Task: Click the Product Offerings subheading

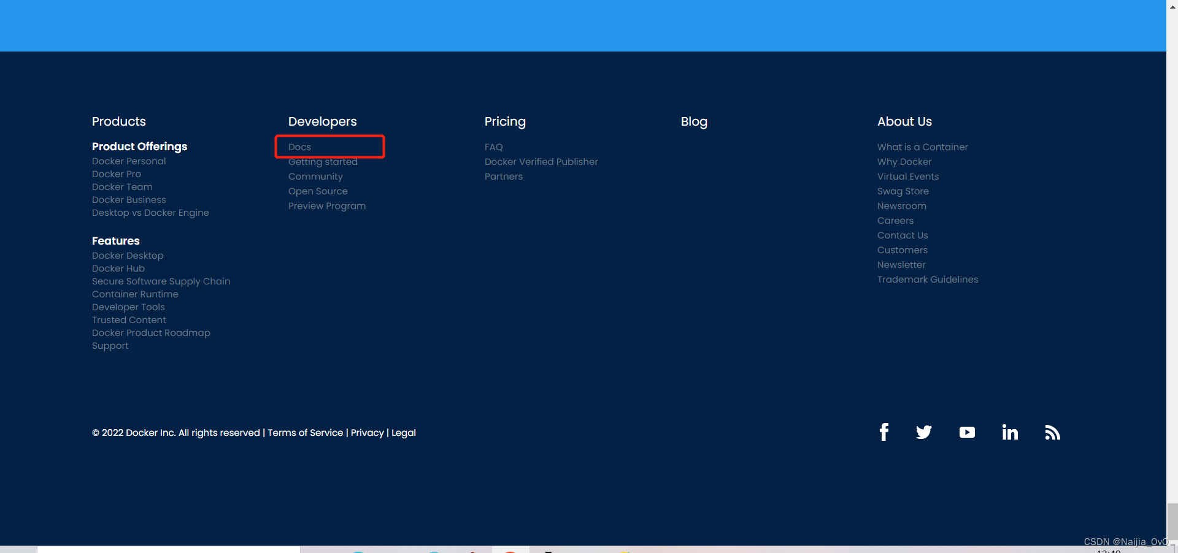Action: (x=139, y=147)
